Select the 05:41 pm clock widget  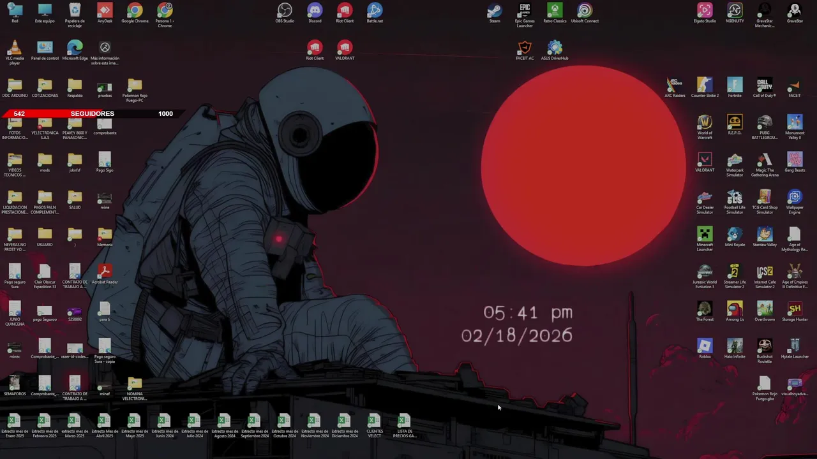tap(528, 312)
